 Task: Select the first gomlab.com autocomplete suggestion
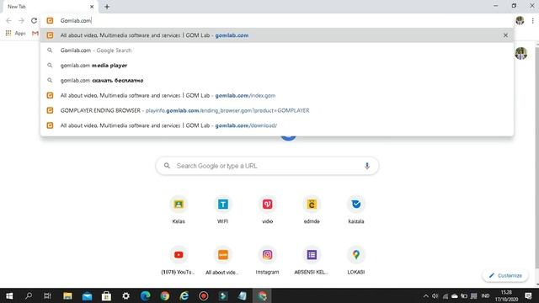click(x=277, y=35)
